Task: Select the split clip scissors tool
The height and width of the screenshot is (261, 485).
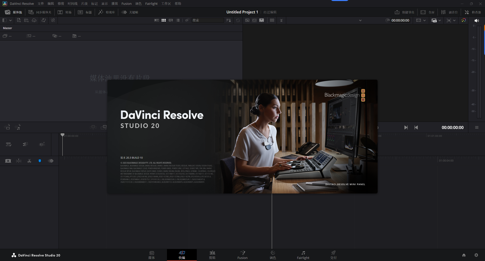Action: click(x=29, y=161)
